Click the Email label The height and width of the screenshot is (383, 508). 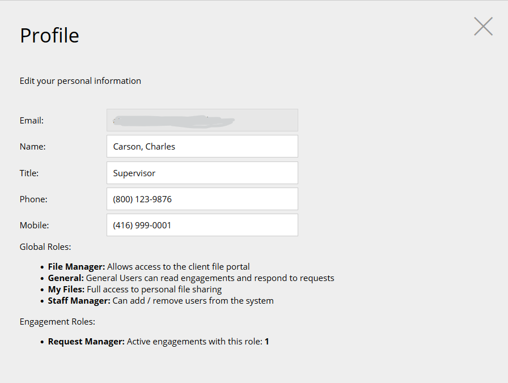pyautogui.click(x=32, y=120)
